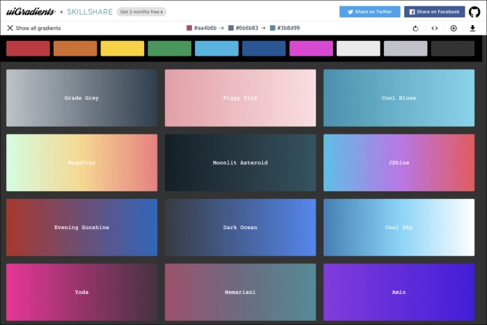This screenshot has width=487, height=325.
Task: Click the #3b8d99 color swatch
Action: tap(273, 28)
